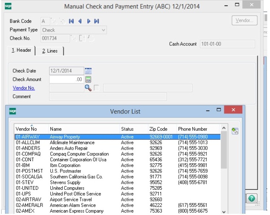The width and height of the screenshot is (270, 215).
Task: Select vendor 01-UPS United Post Office Service
Action: (117, 194)
